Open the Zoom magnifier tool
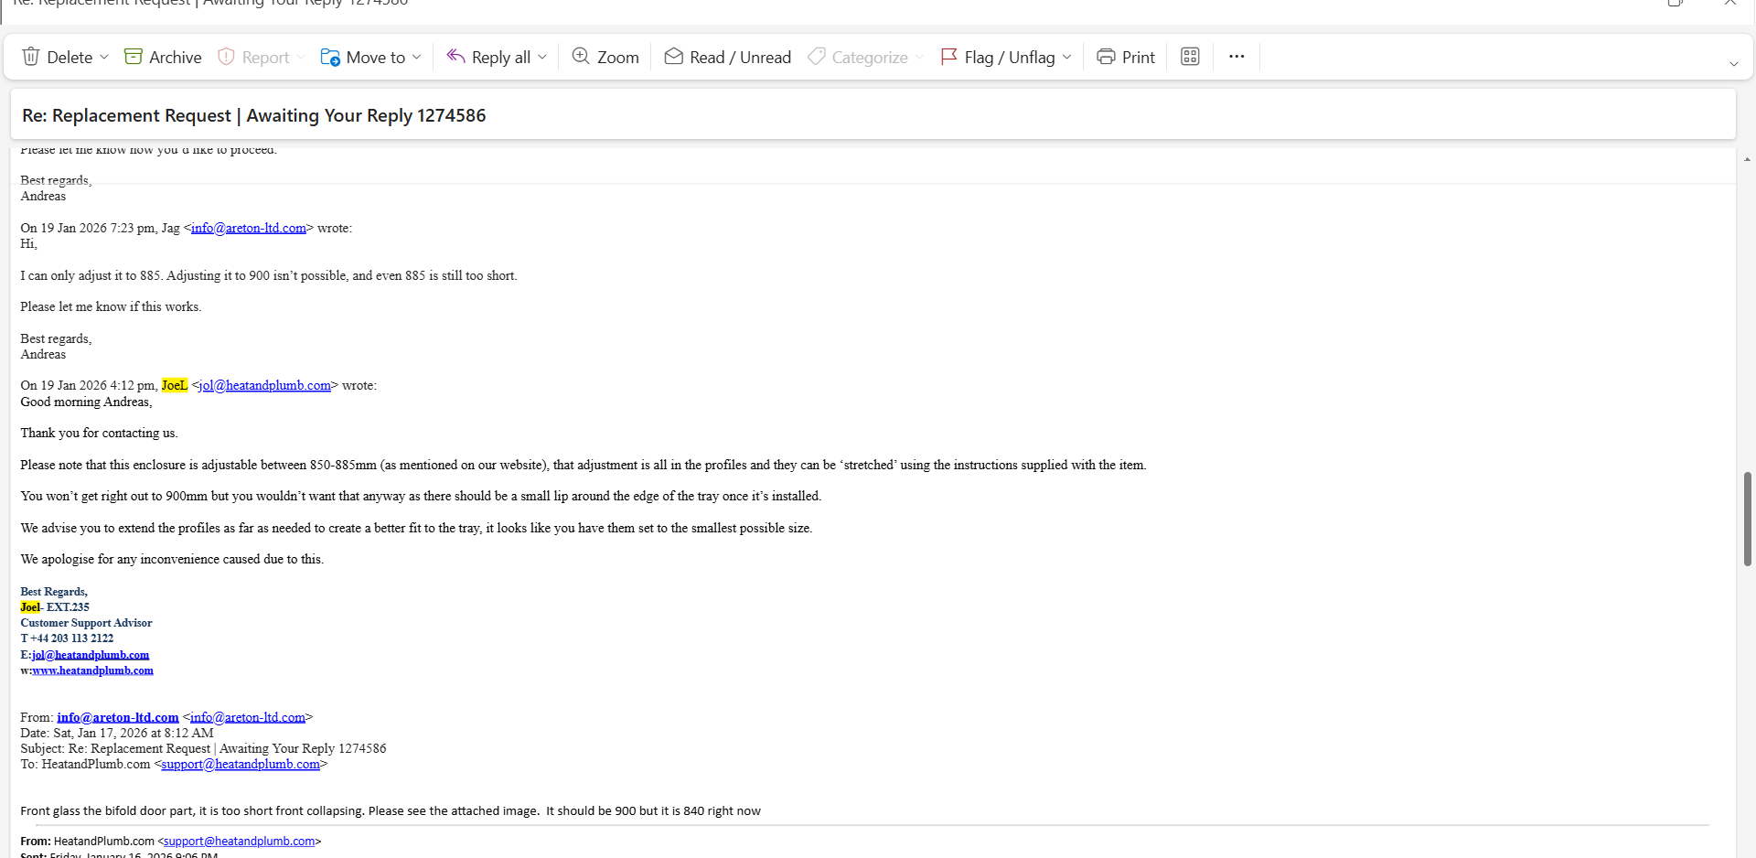Image resolution: width=1756 pixels, height=858 pixels. coord(605,57)
